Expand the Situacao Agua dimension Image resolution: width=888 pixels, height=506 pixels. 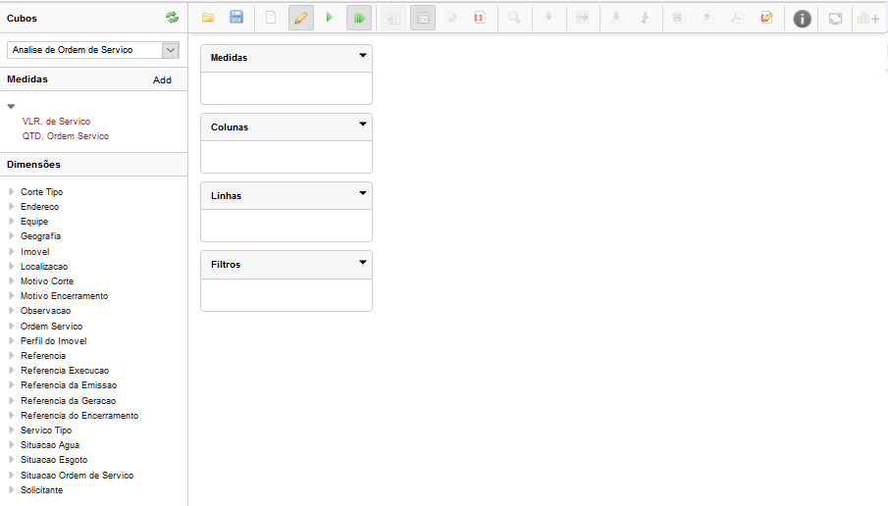point(12,445)
